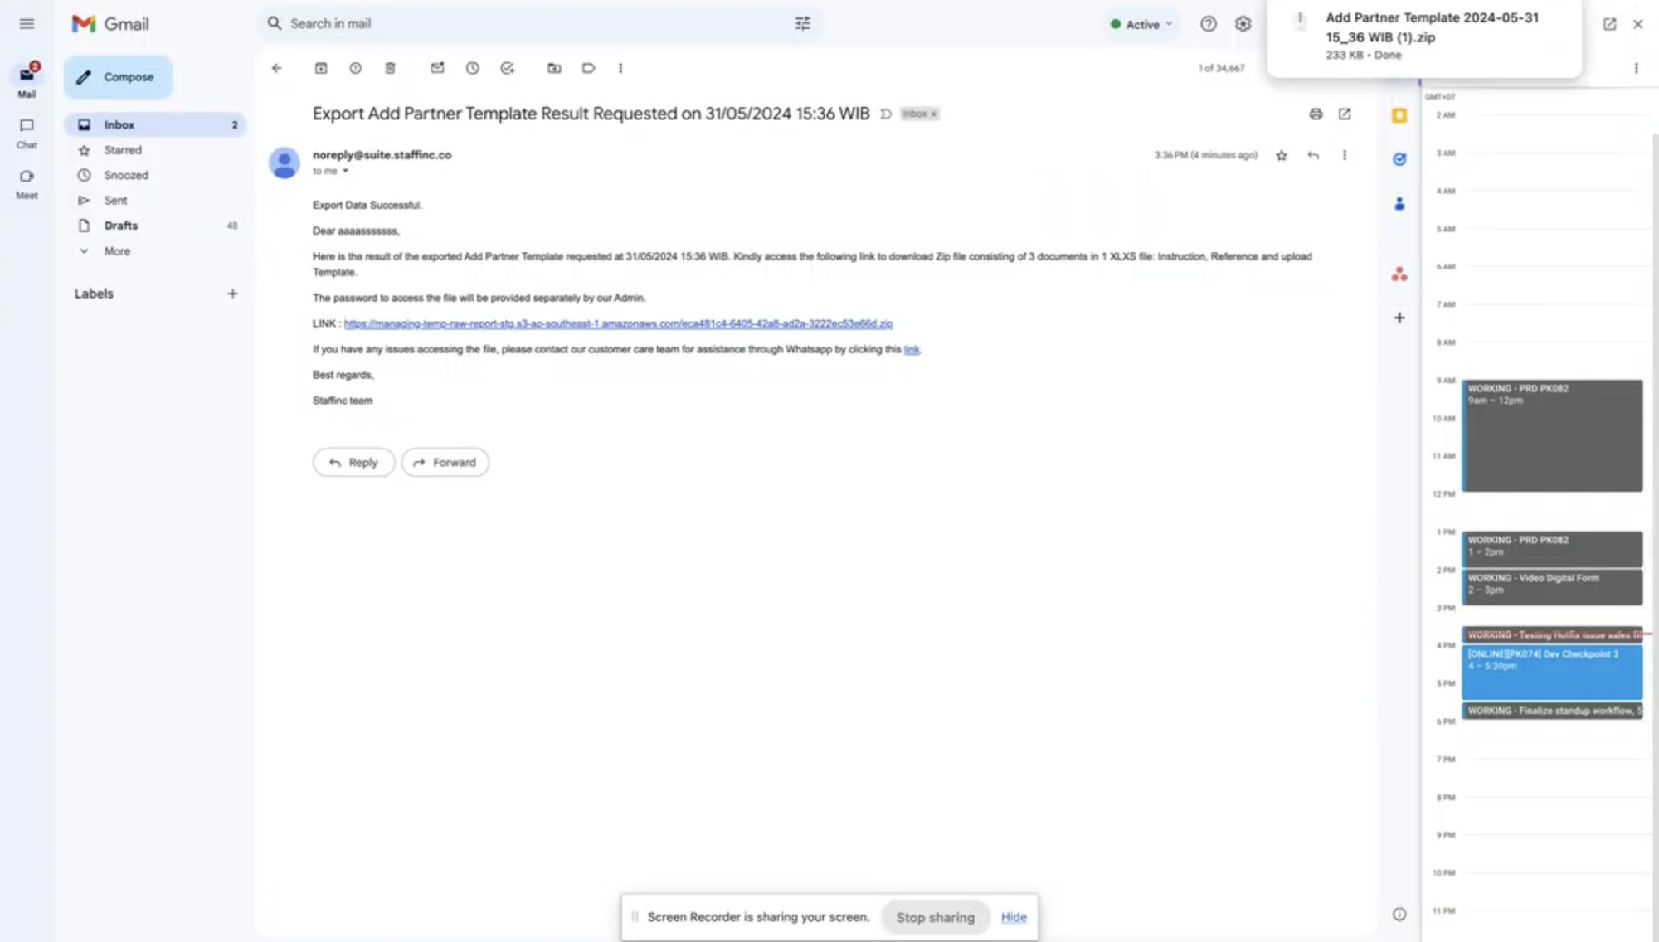Image resolution: width=1659 pixels, height=942 pixels.
Task: Open Google Tasks in the side panel
Action: coord(1399,159)
